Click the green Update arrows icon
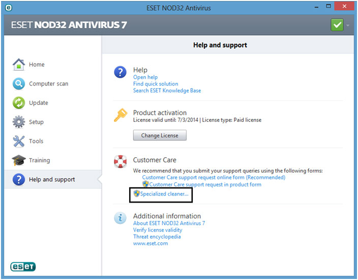 pos(19,103)
